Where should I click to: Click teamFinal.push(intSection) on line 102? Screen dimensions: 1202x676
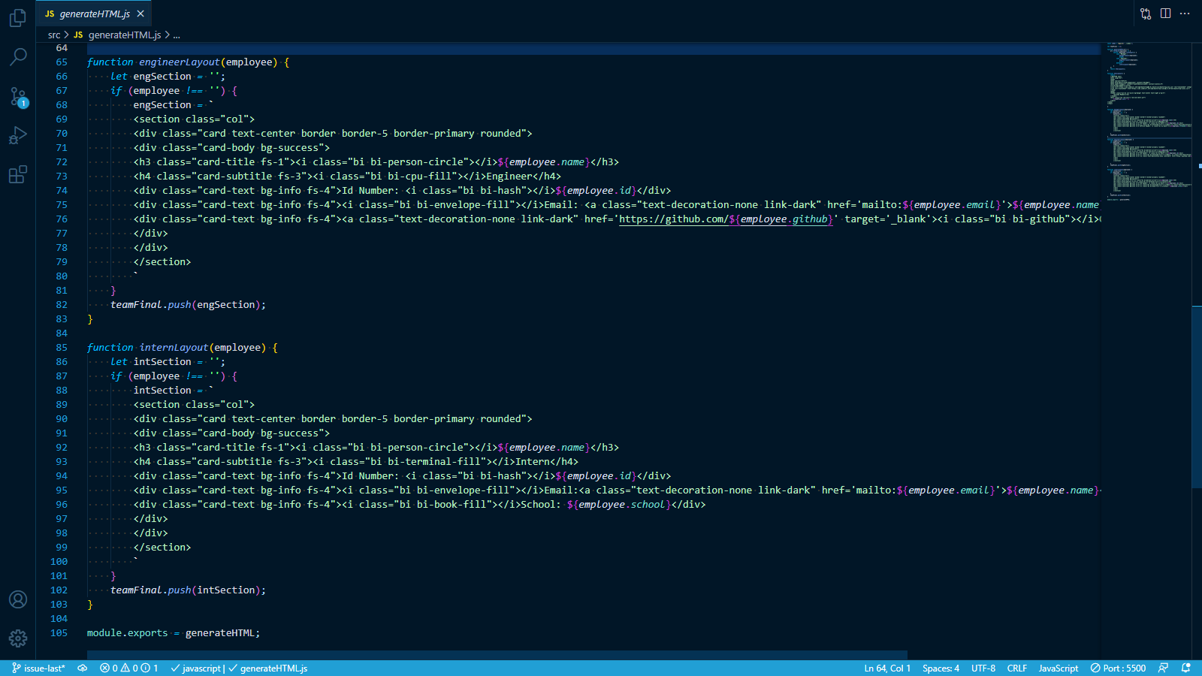coord(188,590)
